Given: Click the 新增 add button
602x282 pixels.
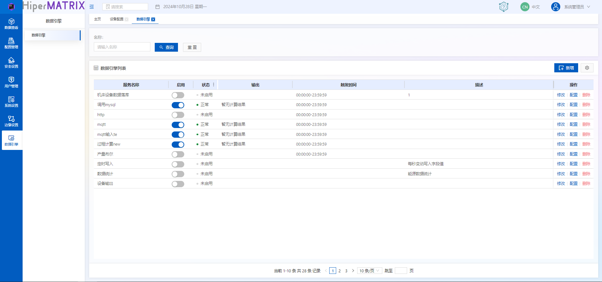Looking at the screenshot, I should tap(566, 68).
